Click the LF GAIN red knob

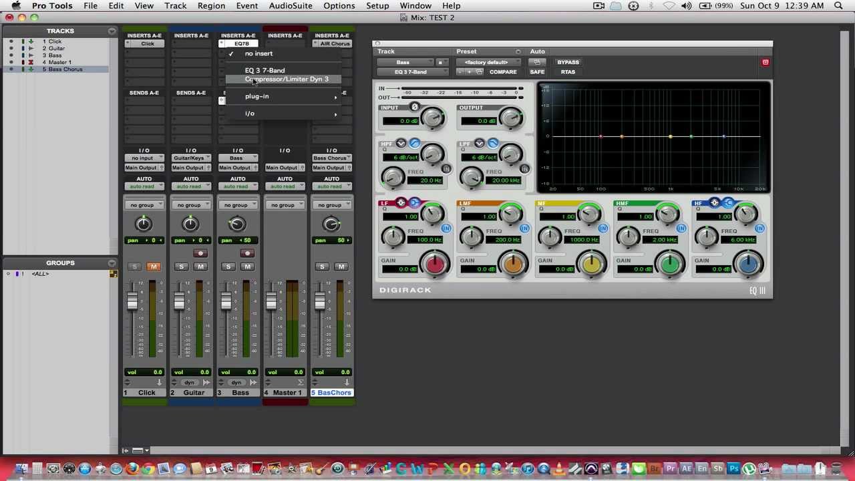[x=435, y=265]
